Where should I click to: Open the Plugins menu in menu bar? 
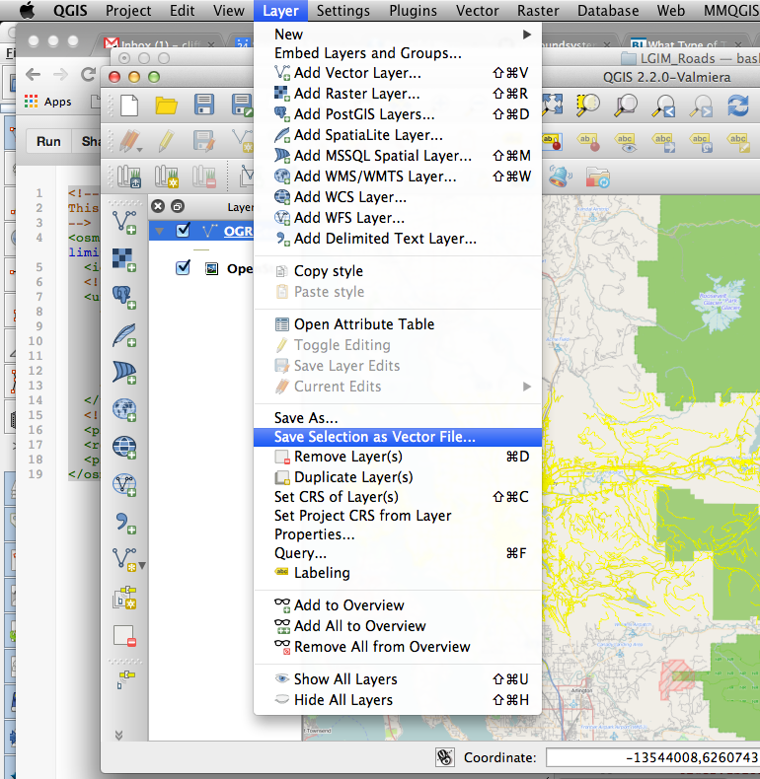pyautogui.click(x=413, y=11)
